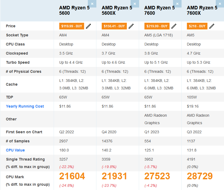Viewport: 224px width, 190px height.
Task: Click the $219.99 - BUY button
Action: tap(157, 26)
